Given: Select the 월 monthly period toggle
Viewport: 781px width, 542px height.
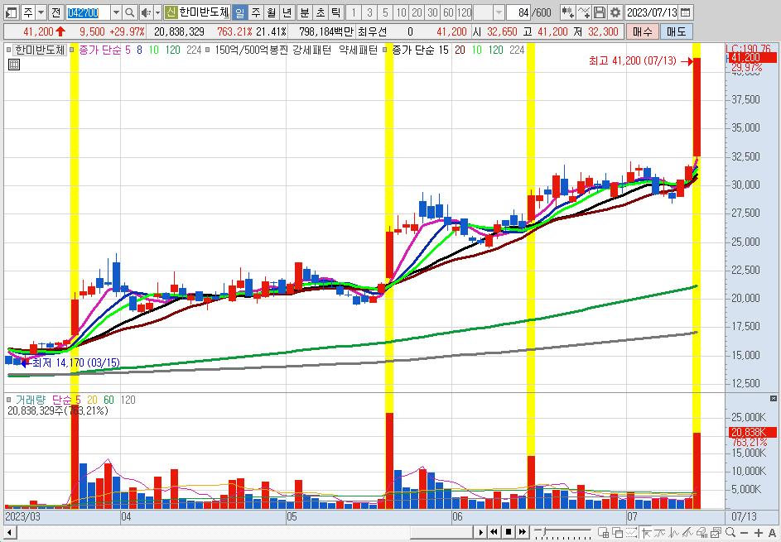Looking at the screenshot, I should [x=271, y=12].
